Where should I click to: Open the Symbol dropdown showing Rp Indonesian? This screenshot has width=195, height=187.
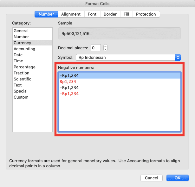click(x=128, y=57)
